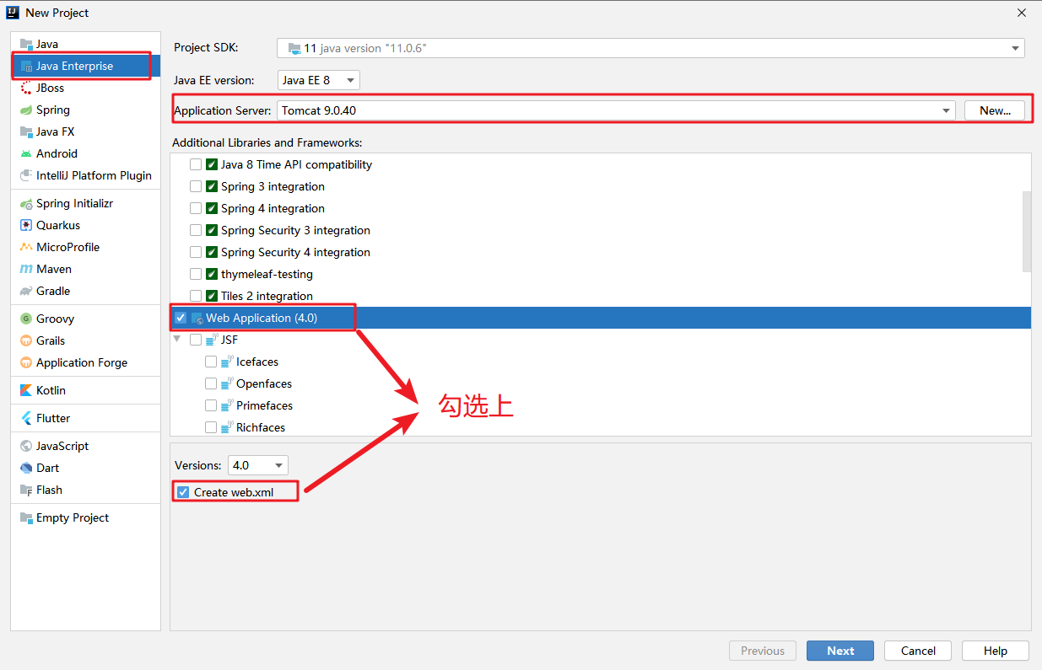The image size is (1042, 670).
Task: Click the Dart icon
Action: pyautogui.click(x=26, y=468)
